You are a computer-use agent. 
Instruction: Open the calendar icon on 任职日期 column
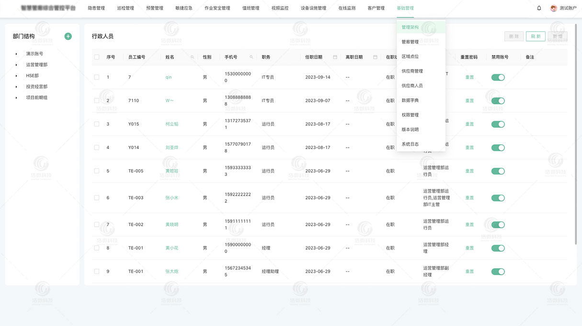tap(335, 57)
